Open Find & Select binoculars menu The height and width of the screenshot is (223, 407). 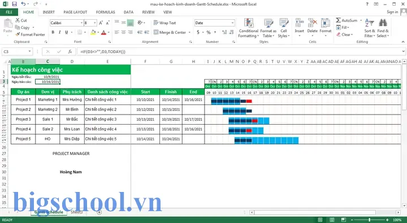click(x=383, y=28)
